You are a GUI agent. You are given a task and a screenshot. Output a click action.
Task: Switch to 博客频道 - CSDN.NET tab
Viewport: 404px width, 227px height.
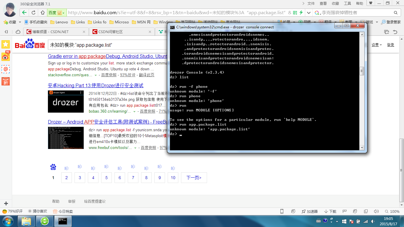tap(56, 32)
